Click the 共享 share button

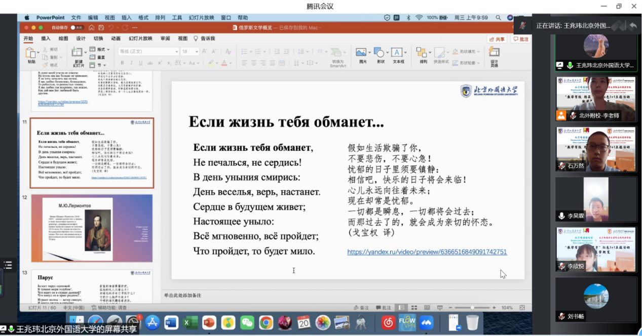point(497,39)
